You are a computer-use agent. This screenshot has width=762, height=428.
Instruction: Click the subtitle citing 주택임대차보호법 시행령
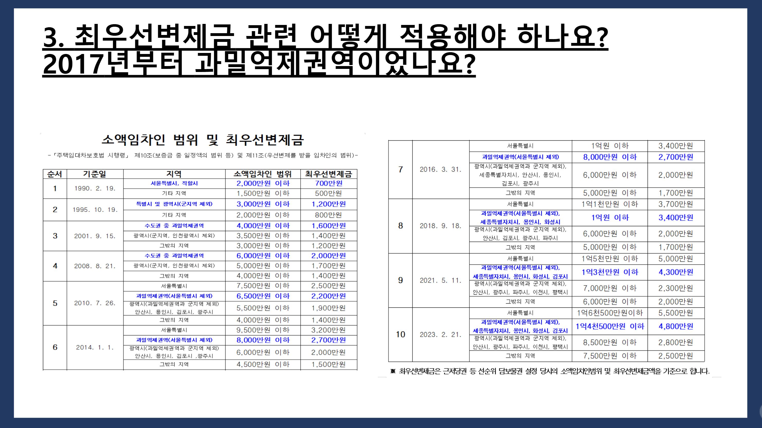(x=203, y=155)
